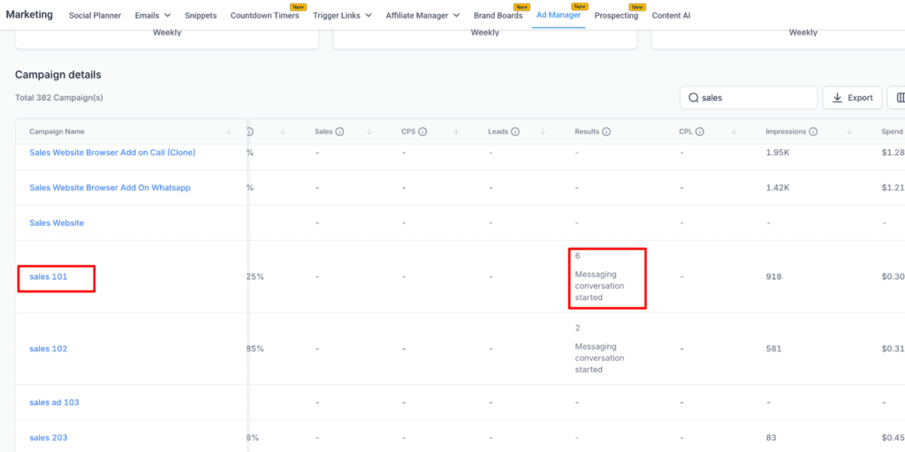The height and width of the screenshot is (452, 905).
Task: Sort the Sales column
Action: (369, 132)
